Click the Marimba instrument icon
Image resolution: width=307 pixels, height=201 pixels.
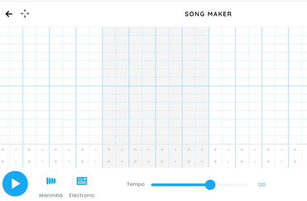coord(51,181)
